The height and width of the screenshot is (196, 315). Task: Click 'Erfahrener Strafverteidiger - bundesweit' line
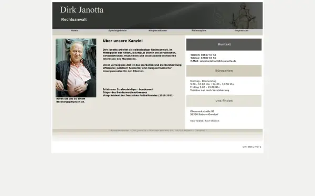tap(128, 89)
